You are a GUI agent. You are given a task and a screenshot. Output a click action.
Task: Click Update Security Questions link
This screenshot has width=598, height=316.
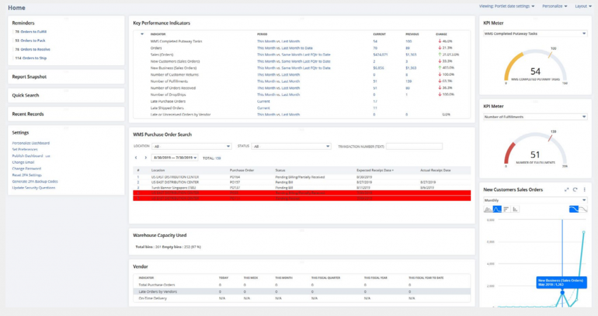click(x=33, y=188)
